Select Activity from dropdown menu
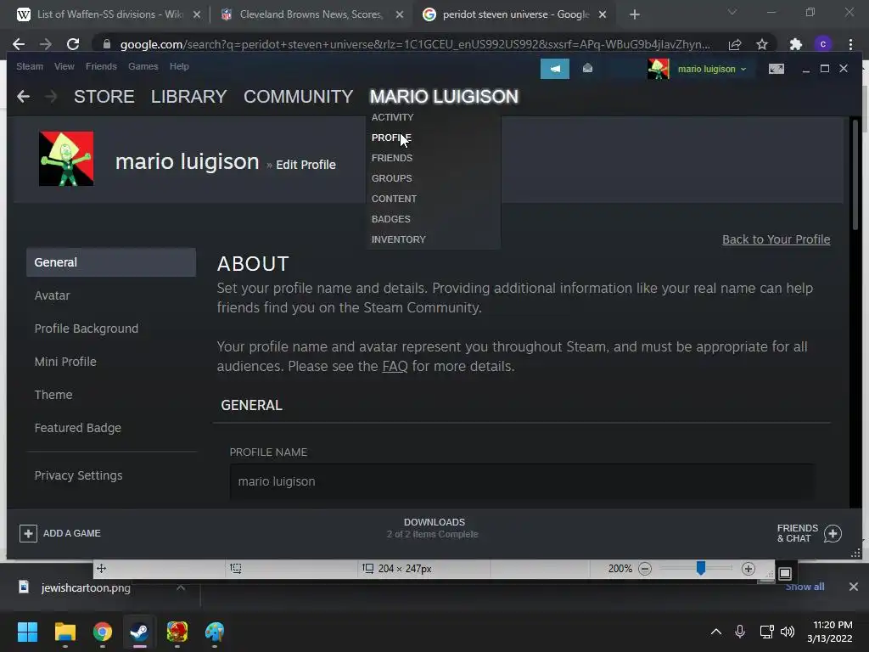 (392, 117)
